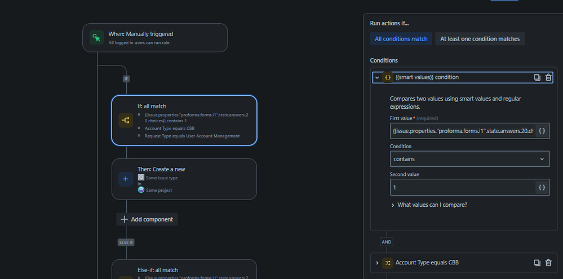Select the Else-if: all match node
This screenshot has width=563, height=279.
click(x=184, y=269)
